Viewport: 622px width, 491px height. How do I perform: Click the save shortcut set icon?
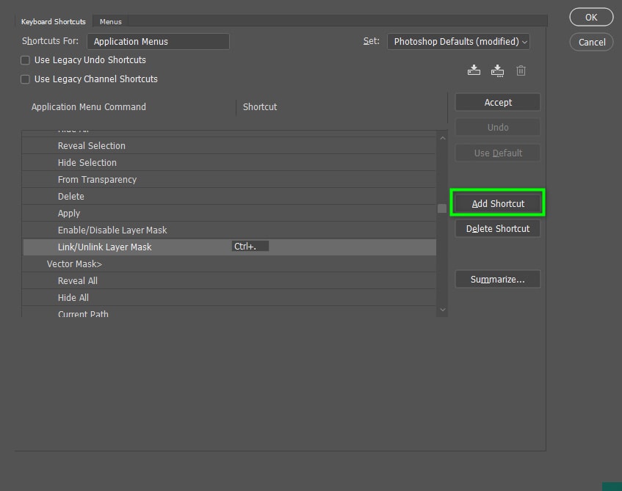[474, 70]
